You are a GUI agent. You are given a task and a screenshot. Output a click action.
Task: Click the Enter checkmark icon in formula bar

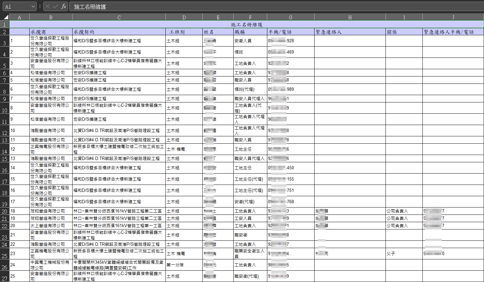point(55,6)
